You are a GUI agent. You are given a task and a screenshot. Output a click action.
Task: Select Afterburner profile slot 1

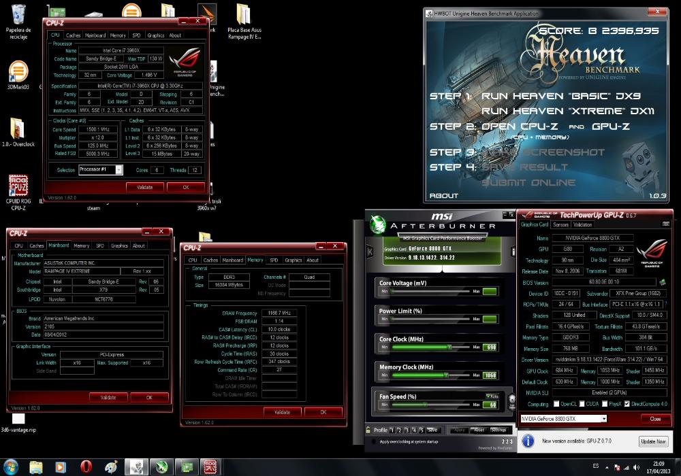tap(392, 430)
